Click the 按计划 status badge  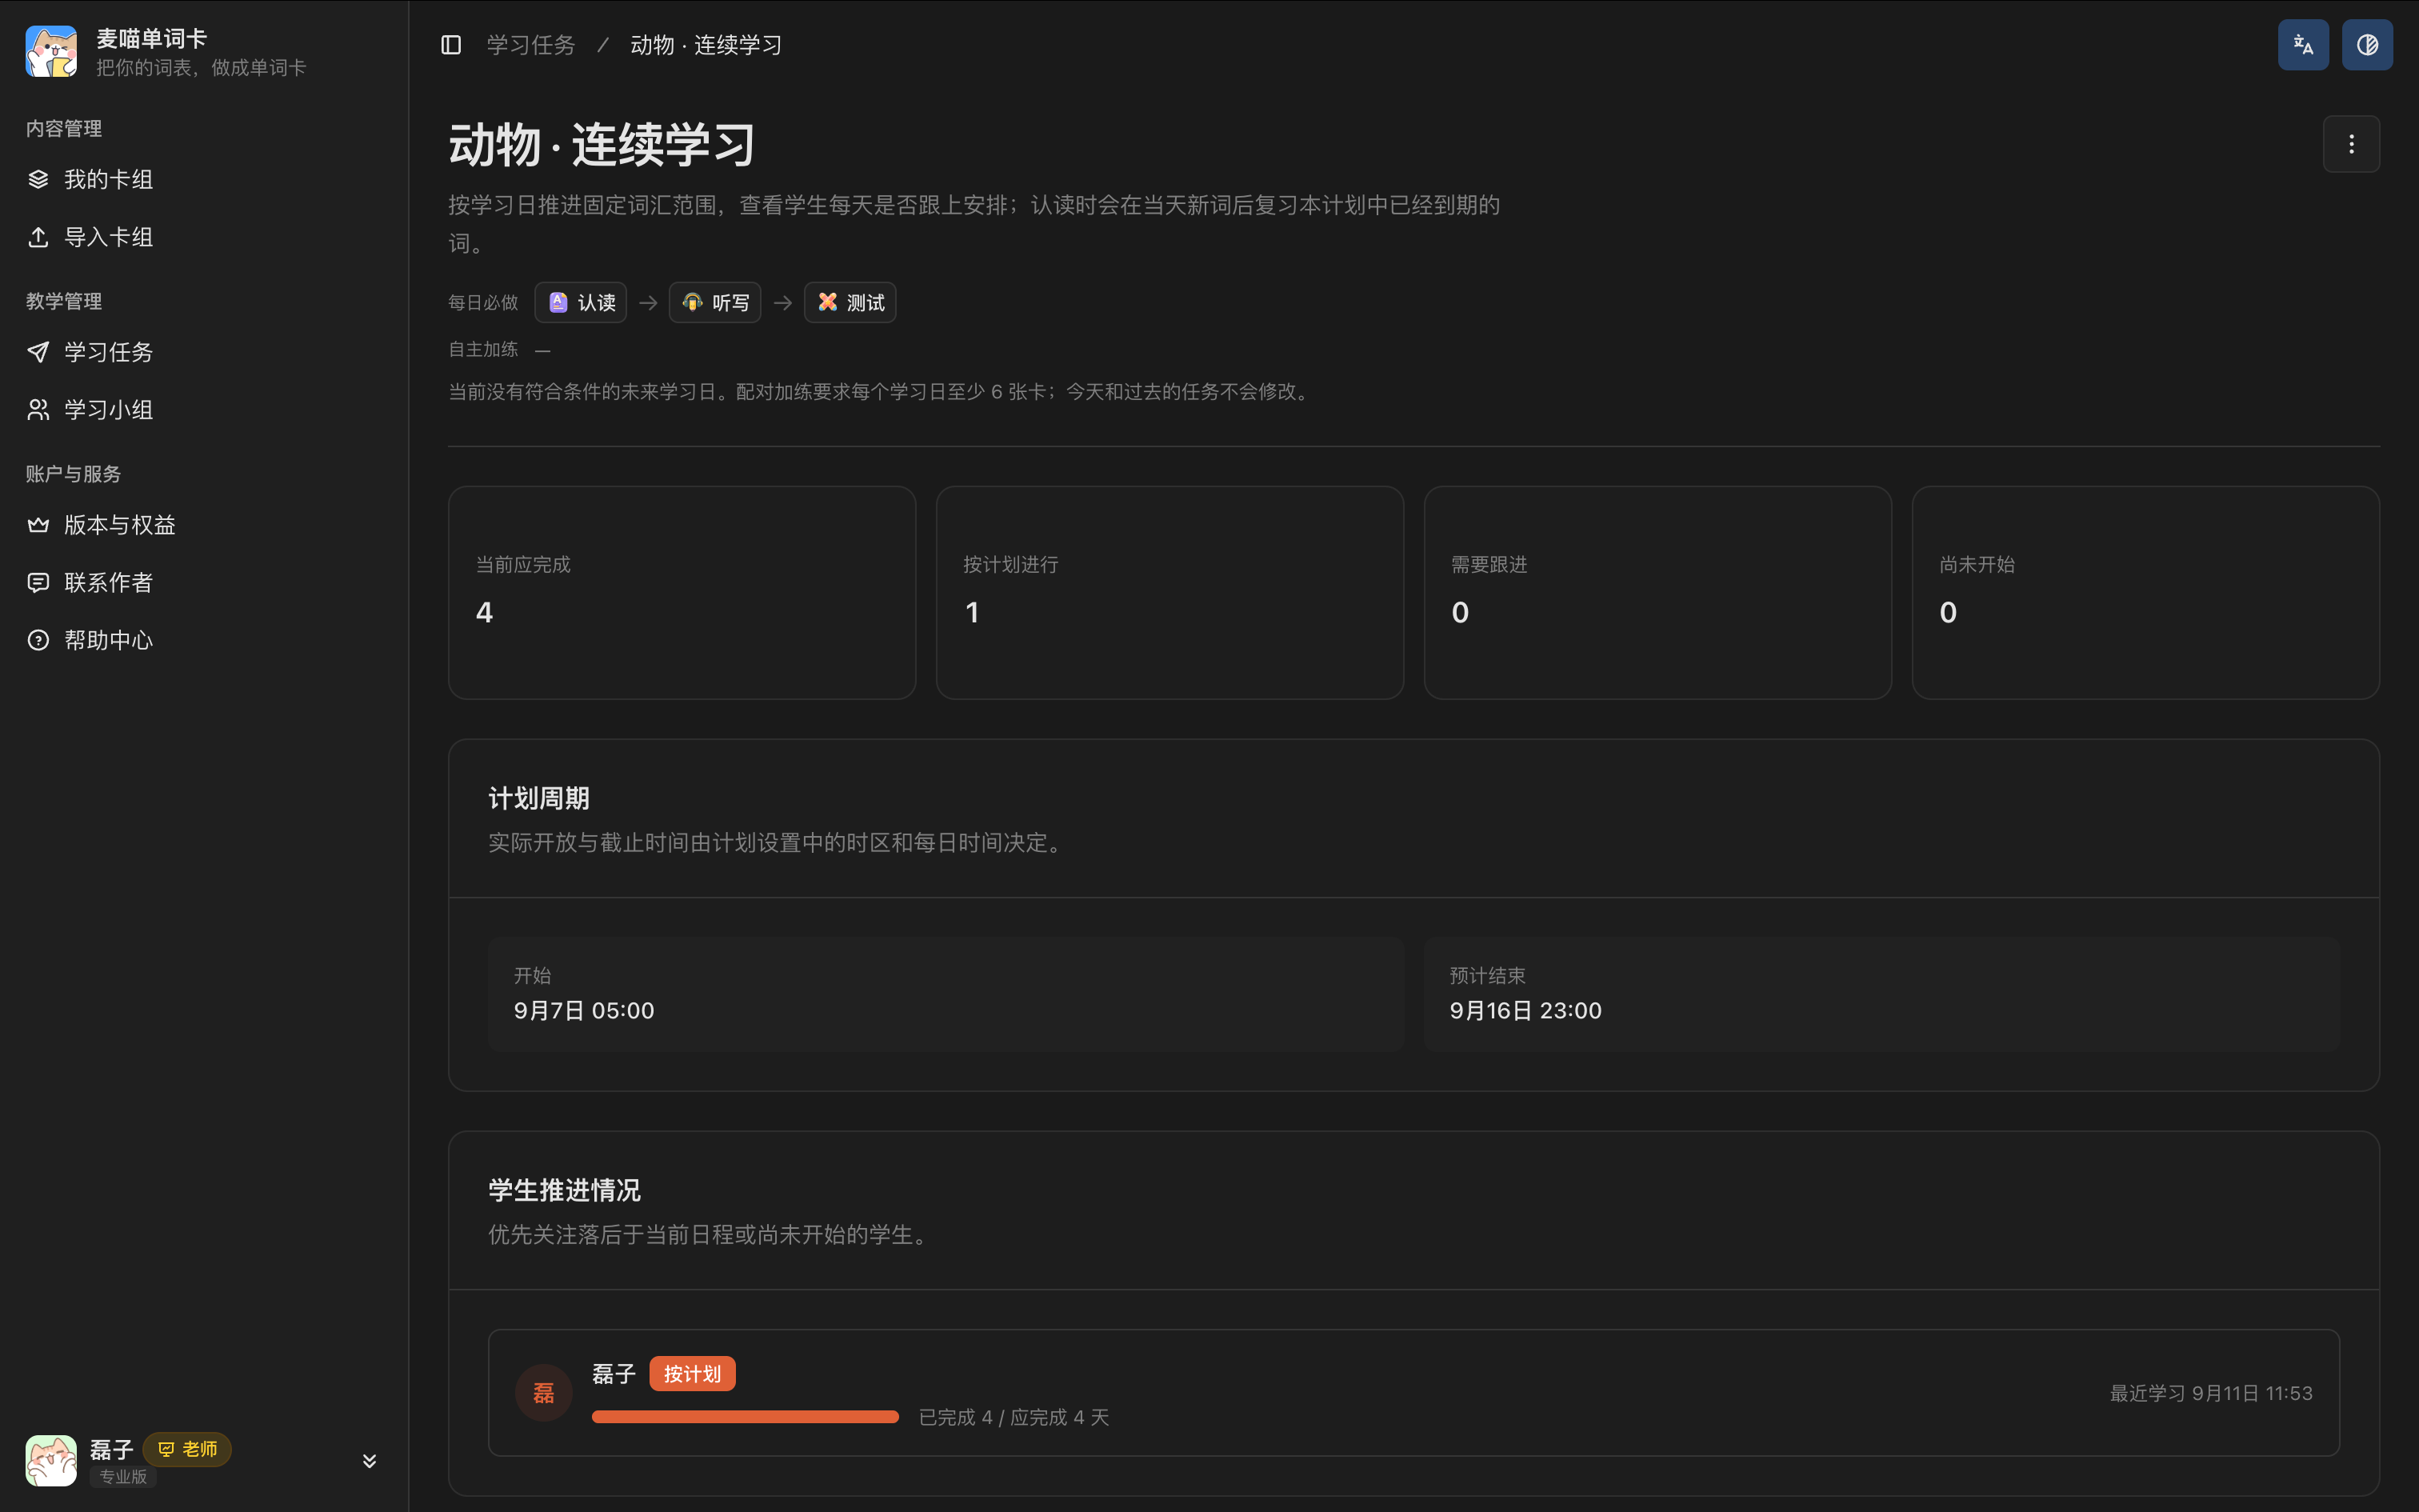[692, 1374]
